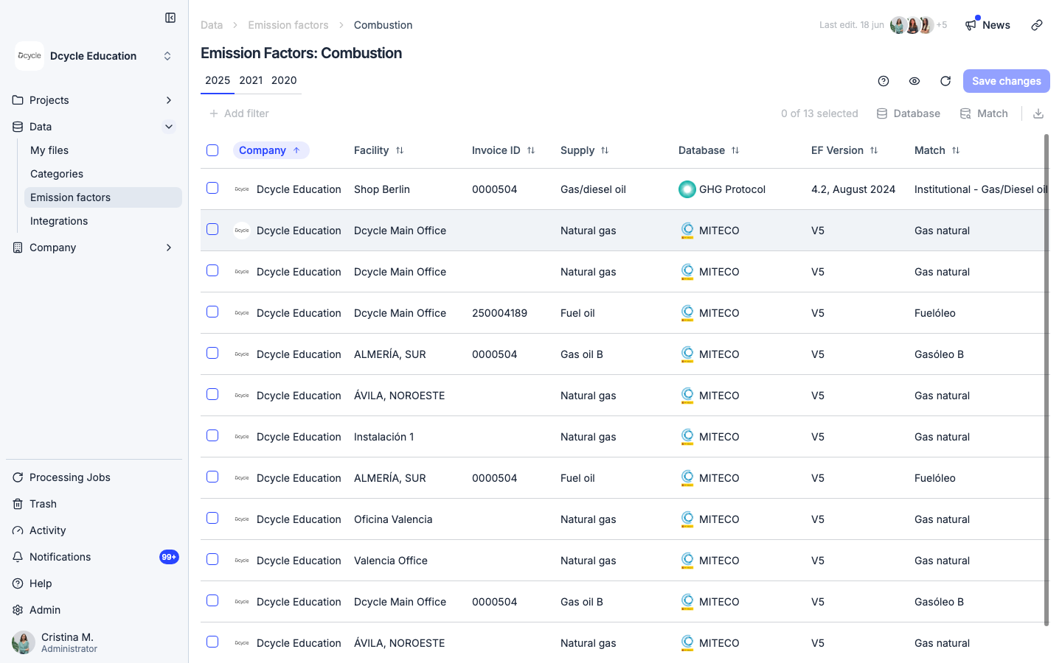Sort by EF Version column arrows
Screen dimensions: 1062x663
click(874, 150)
